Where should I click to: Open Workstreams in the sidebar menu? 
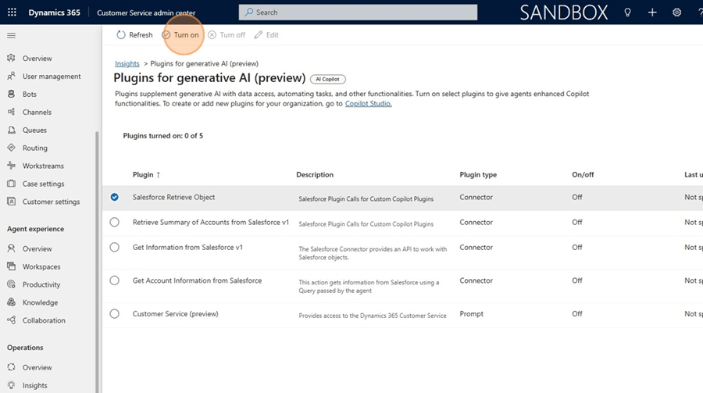pyautogui.click(x=43, y=166)
